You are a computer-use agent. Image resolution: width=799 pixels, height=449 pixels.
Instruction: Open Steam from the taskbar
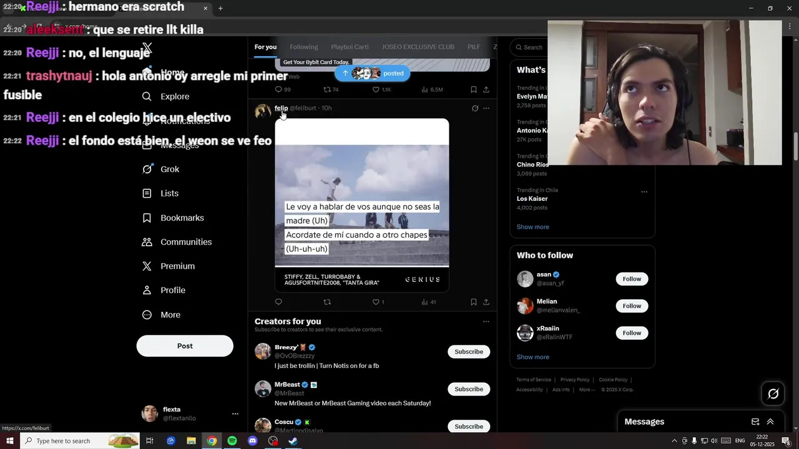click(x=293, y=441)
